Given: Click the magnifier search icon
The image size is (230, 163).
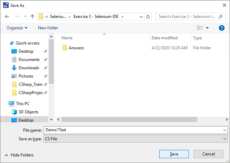Looking at the screenshot, I should click(x=220, y=17).
